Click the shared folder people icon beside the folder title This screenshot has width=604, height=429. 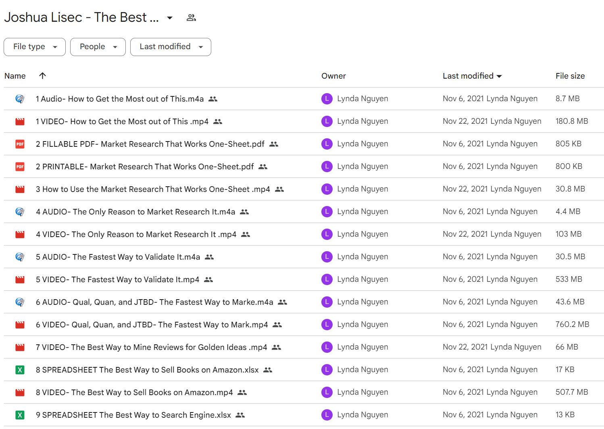coord(191,18)
